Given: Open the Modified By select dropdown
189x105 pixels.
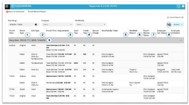Looking at the screenshot, I should pos(91,25).
